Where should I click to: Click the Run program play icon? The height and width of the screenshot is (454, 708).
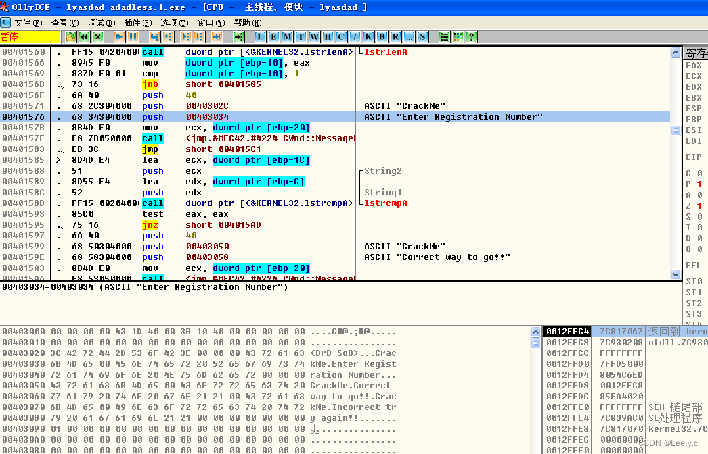(120, 37)
